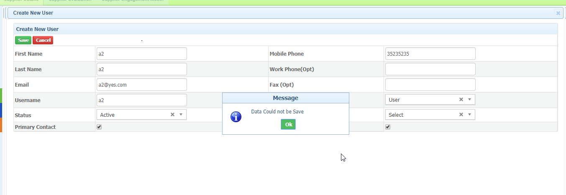566x195 pixels.
Task: Open the Select dropdown arrow
Action: pos(469,115)
